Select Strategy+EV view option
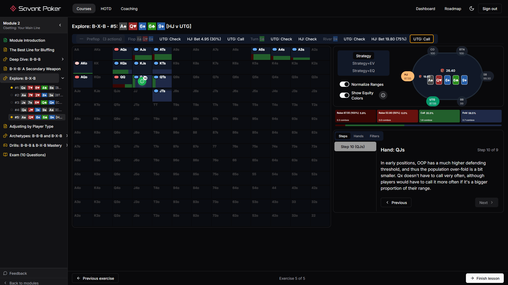 tap(363, 63)
